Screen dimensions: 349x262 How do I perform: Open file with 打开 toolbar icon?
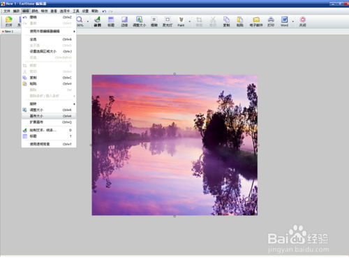[9, 22]
